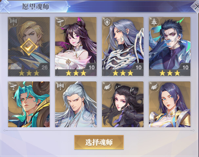Click the plant class icon on cat-eared girl
This screenshot has height=157, width=199.
(x=60, y=22)
